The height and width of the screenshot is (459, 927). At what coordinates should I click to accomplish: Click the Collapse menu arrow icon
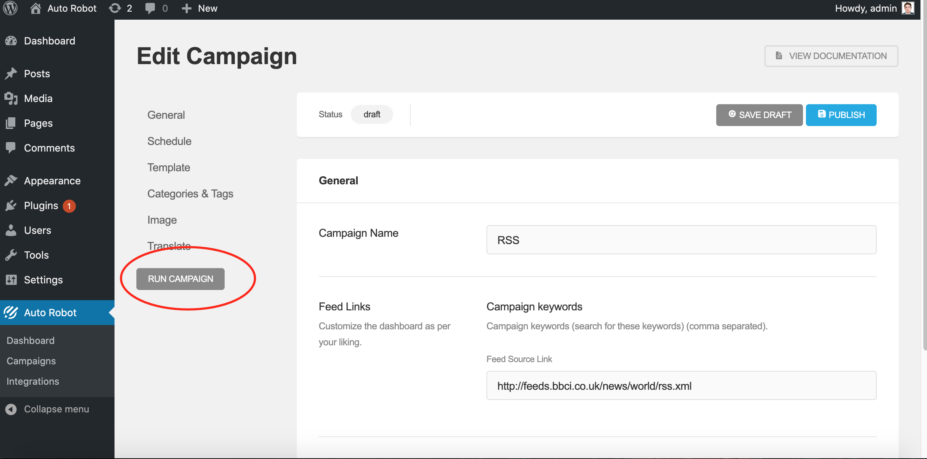pyautogui.click(x=11, y=409)
